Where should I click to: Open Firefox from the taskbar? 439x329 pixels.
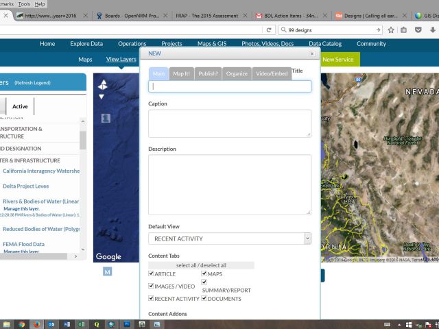point(36,324)
